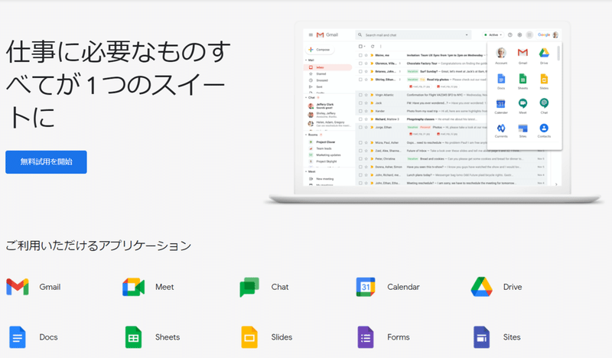Click the Drive app icon in the applications list
Image resolution: width=612 pixels, height=358 pixels.
coord(481,287)
